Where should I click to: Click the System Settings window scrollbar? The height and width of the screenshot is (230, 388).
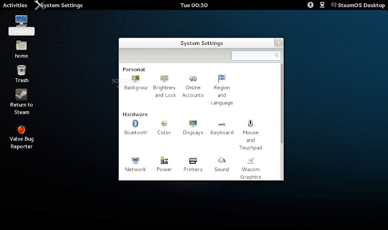pos(281,104)
